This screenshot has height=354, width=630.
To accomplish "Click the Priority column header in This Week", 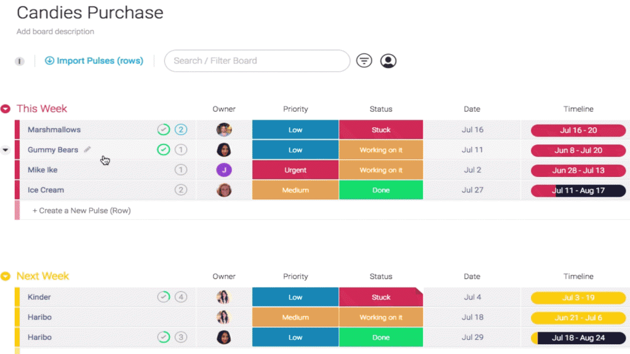I will [295, 109].
